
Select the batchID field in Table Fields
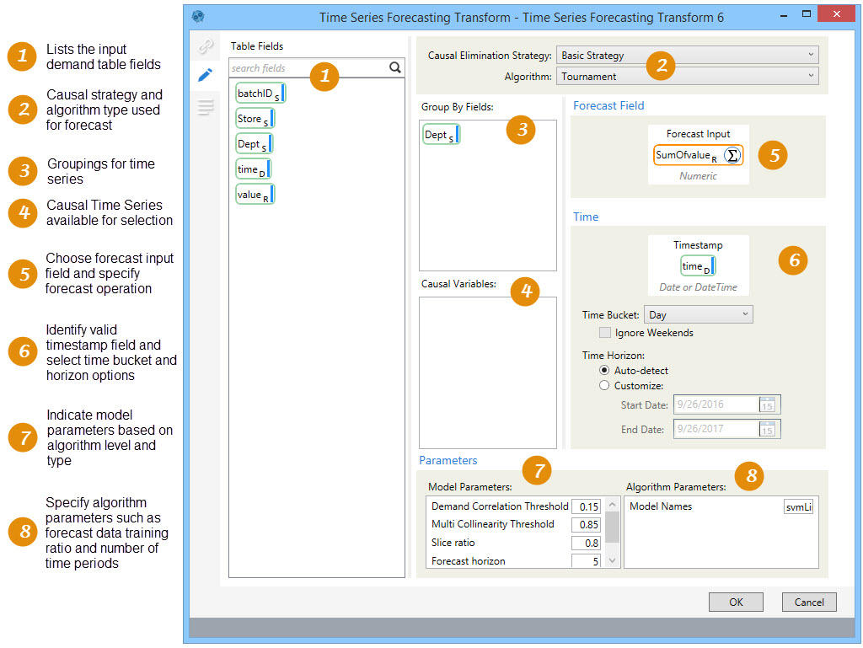point(260,94)
